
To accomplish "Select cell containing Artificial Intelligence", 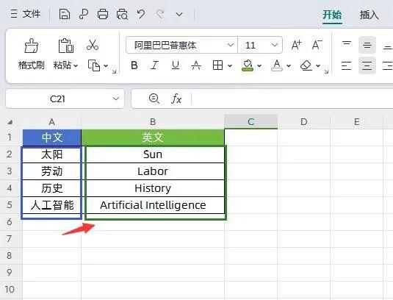I will click(153, 205).
